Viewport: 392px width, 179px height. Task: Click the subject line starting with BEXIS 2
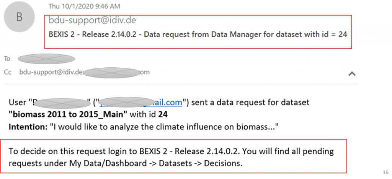tap(198, 34)
